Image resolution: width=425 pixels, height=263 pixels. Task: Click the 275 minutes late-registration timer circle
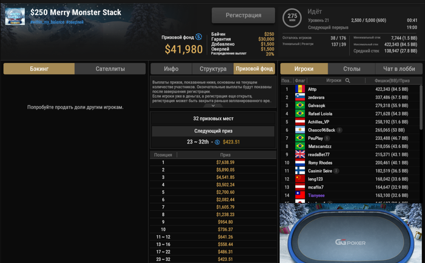click(292, 18)
